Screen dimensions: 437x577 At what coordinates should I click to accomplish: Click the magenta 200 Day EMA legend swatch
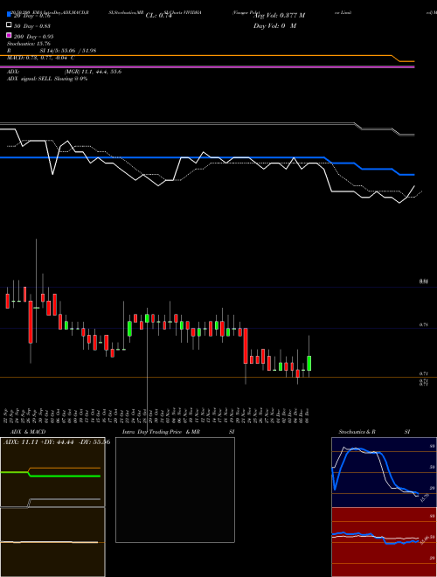pyautogui.click(x=9, y=35)
